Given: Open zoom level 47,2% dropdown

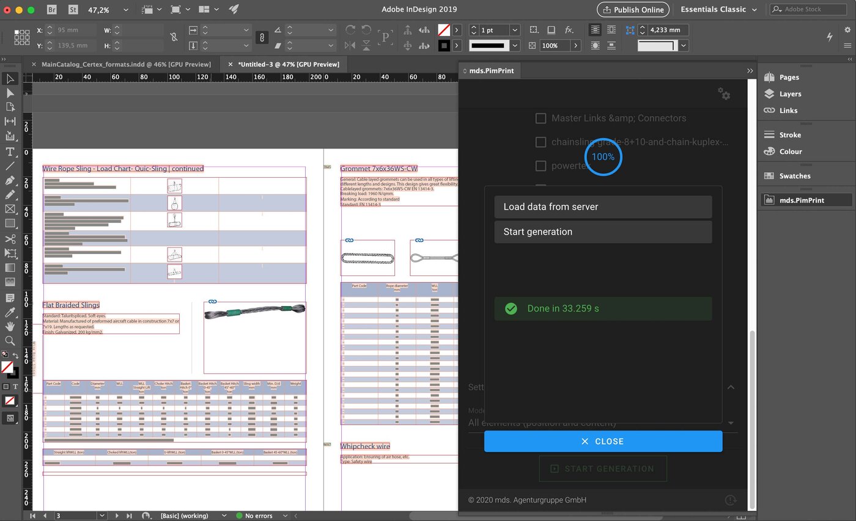Looking at the screenshot, I should [126, 10].
